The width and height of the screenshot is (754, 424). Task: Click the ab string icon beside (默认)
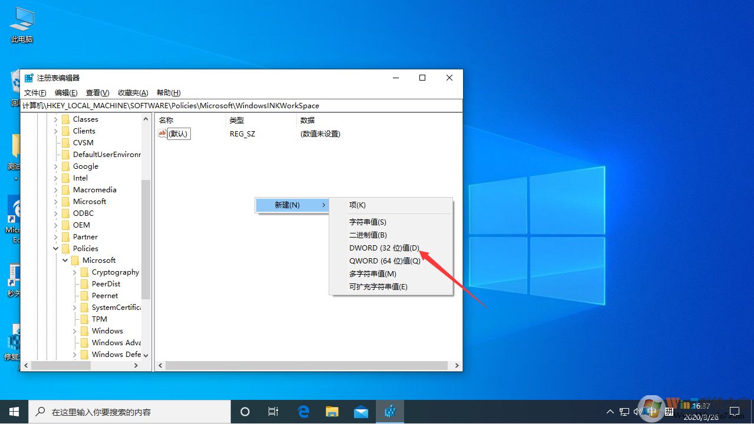pos(163,133)
